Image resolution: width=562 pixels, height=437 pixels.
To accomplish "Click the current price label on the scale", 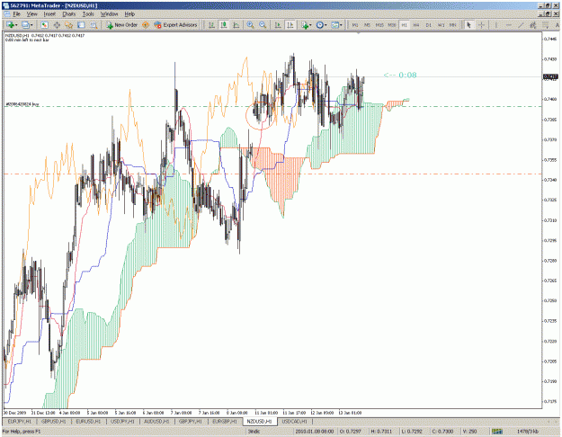I will 550,76.
